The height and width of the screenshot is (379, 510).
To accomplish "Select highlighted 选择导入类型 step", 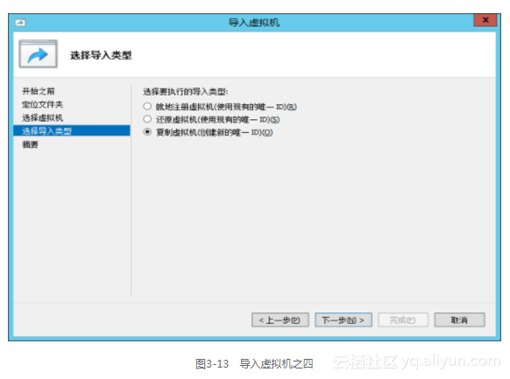I will tap(72, 131).
